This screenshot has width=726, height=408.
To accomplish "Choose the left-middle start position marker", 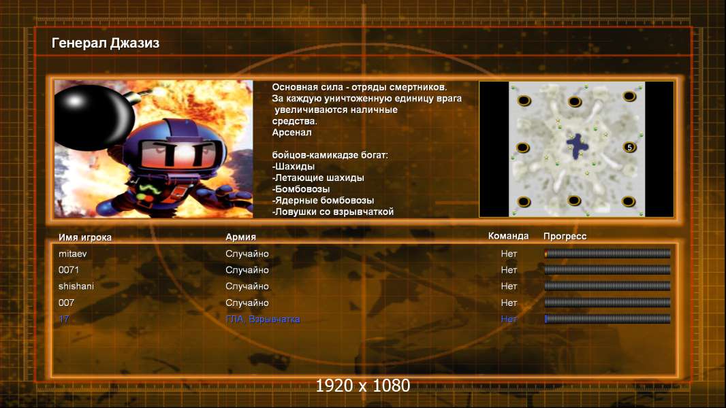I will click(523, 148).
